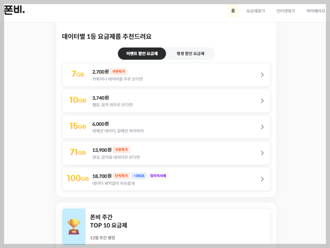Click the text 영상, 음악을 데이터로 쓴다면
330x248 pixels.
pos(116,157)
